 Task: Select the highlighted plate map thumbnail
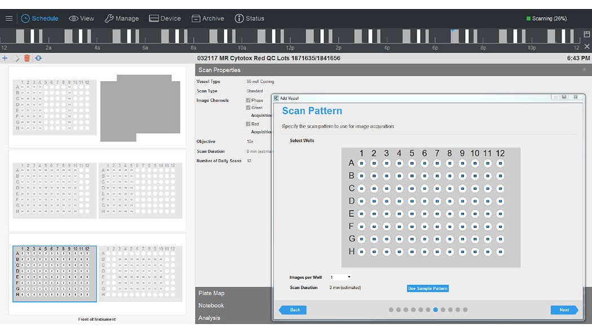click(54, 273)
